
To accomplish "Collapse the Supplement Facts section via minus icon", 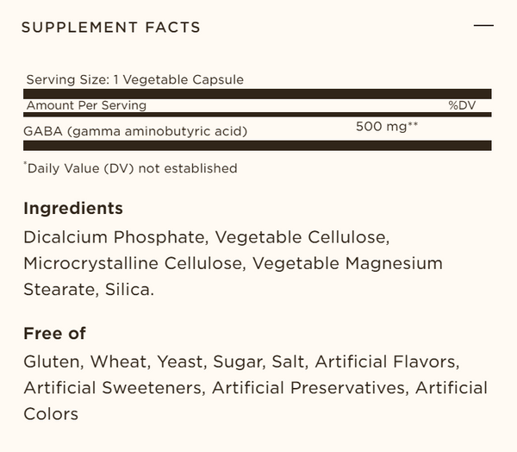I will coord(483,25).
